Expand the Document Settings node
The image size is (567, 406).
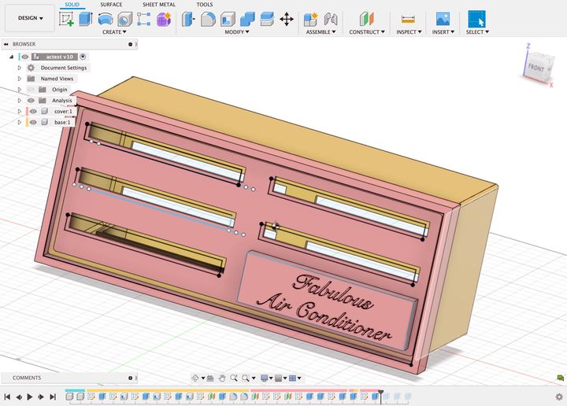[x=20, y=68]
